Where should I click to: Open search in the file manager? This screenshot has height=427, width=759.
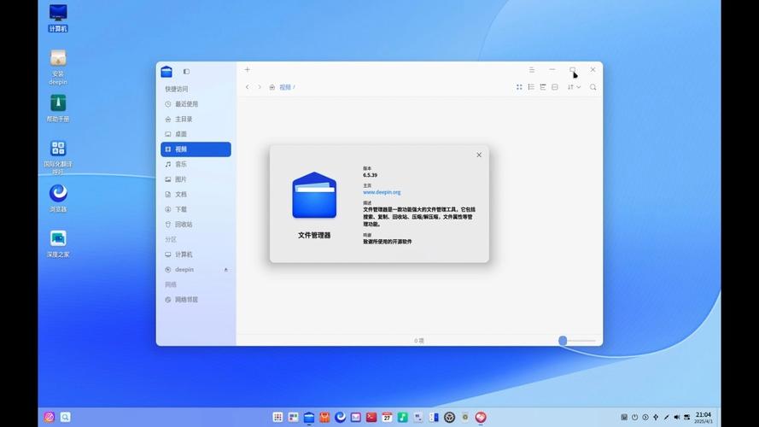point(593,87)
